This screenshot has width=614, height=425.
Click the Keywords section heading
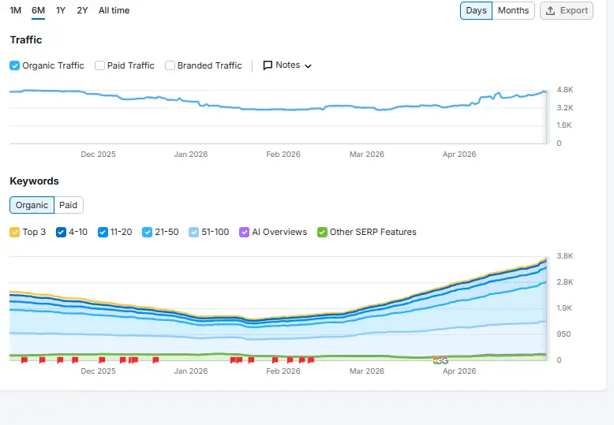[35, 181]
